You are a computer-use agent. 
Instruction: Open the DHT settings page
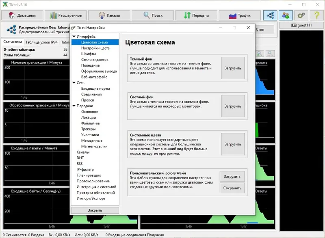click(x=80, y=158)
